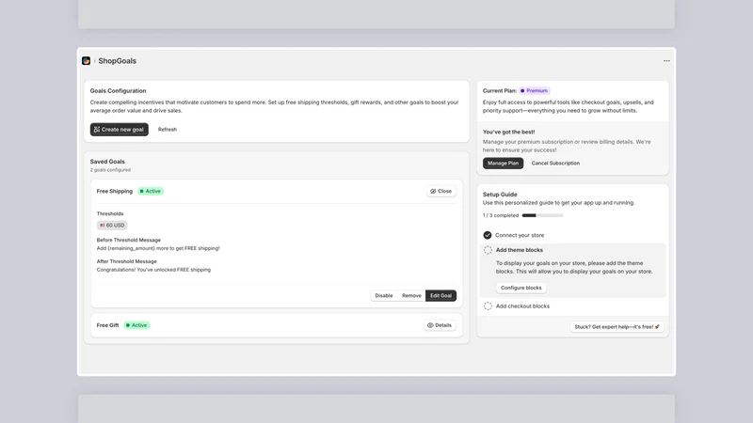This screenshot has width=753, height=423.
Task: Refresh the goals list
Action: (x=168, y=130)
